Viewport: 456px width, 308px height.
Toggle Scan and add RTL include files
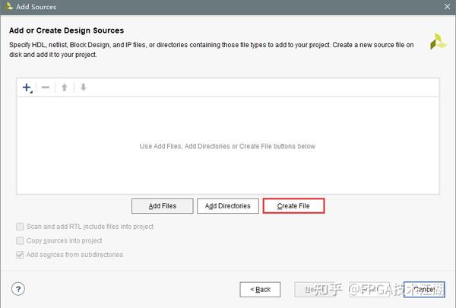pyautogui.click(x=20, y=227)
